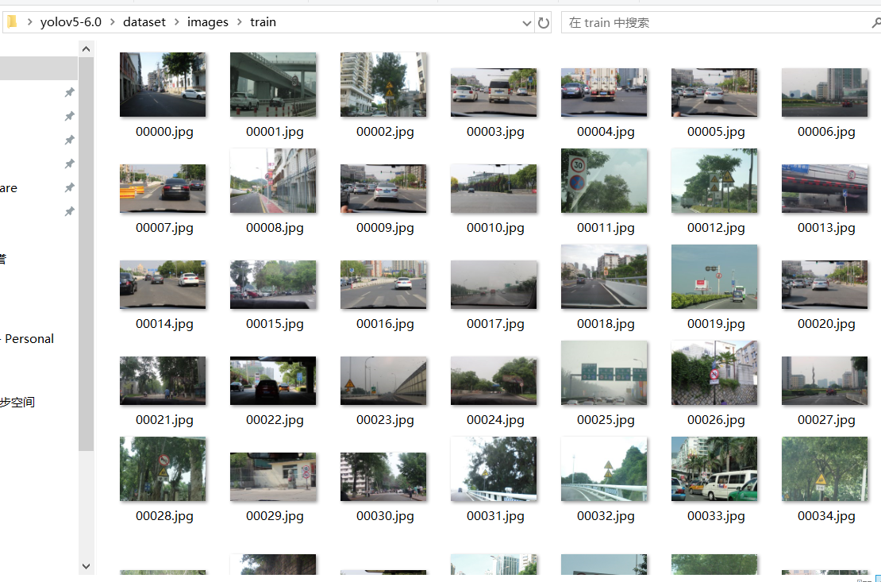Select thumbnail 00028.jpg

pyautogui.click(x=163, y=469)
